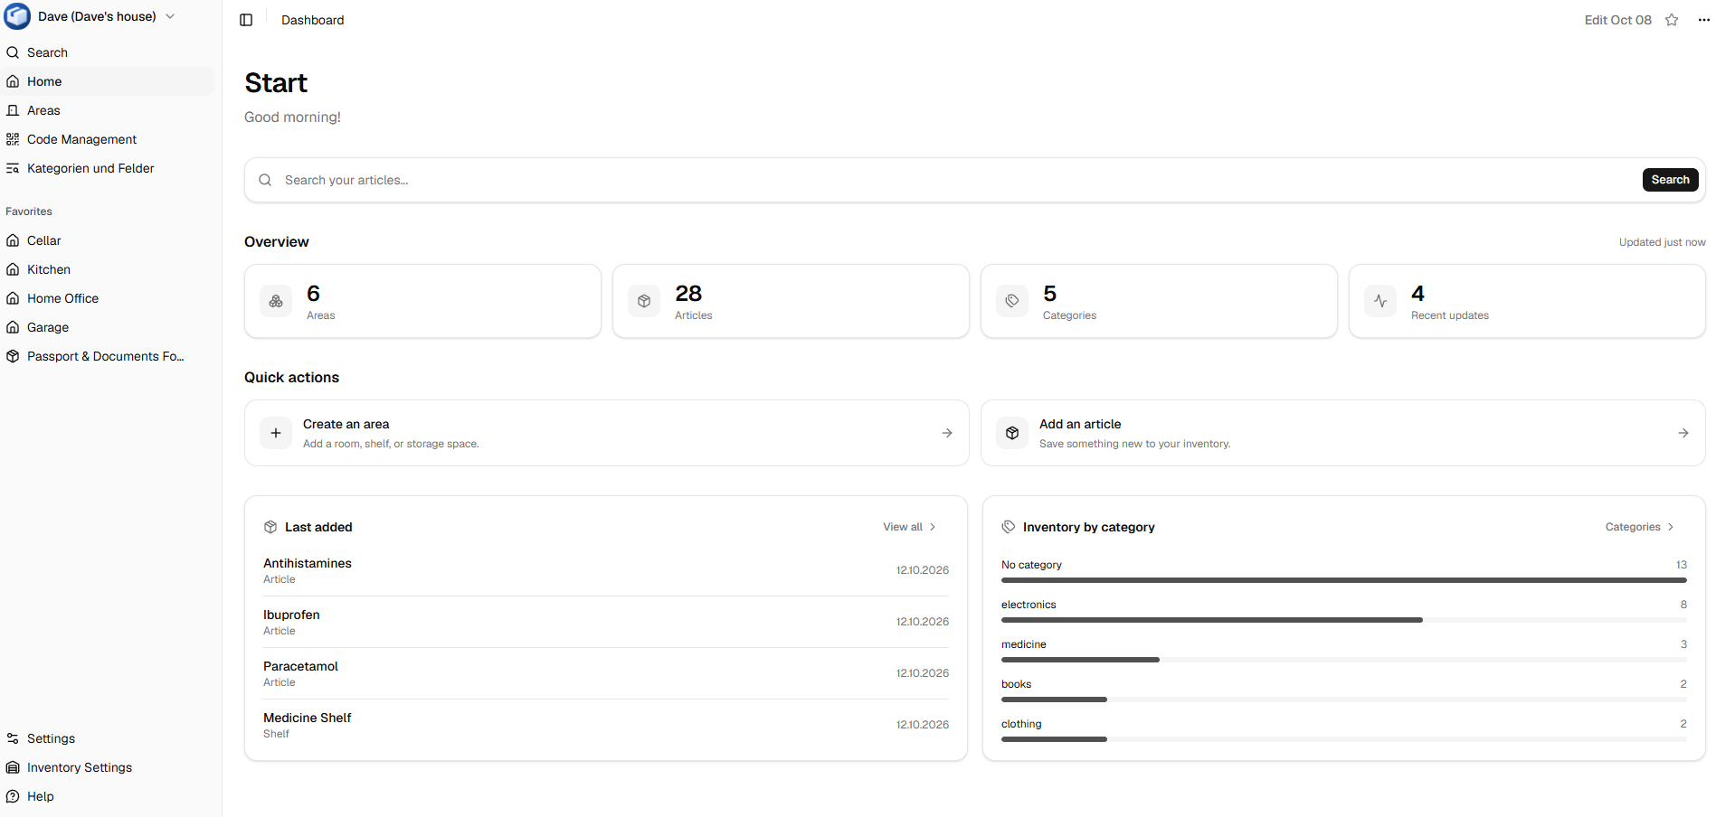This screenshot has width=1716, height=817.
Task: Click the electronics category progress bar
Action: pyautogui.click(x=1344, y=620)
